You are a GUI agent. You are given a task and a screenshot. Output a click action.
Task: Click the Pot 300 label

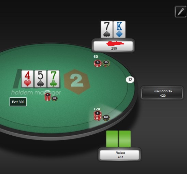(x=18, y=102)
